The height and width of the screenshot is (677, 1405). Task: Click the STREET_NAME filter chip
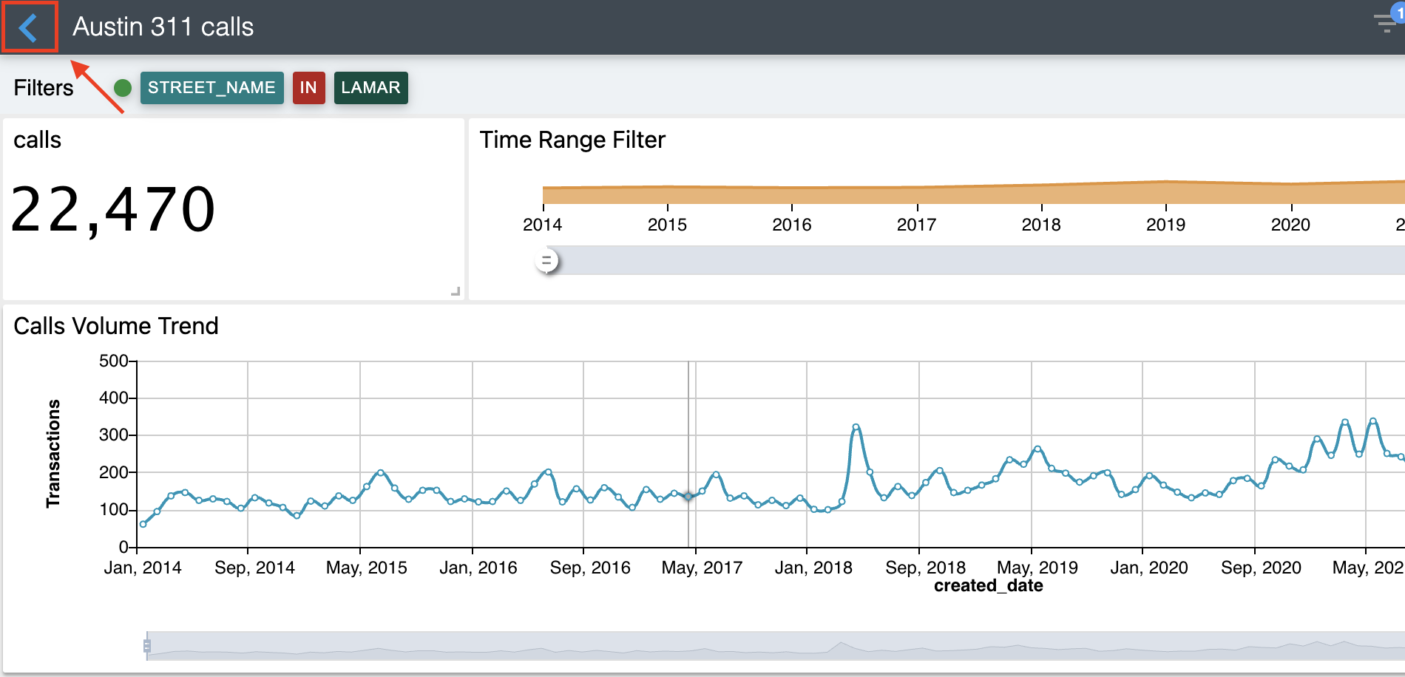(211, 88)
